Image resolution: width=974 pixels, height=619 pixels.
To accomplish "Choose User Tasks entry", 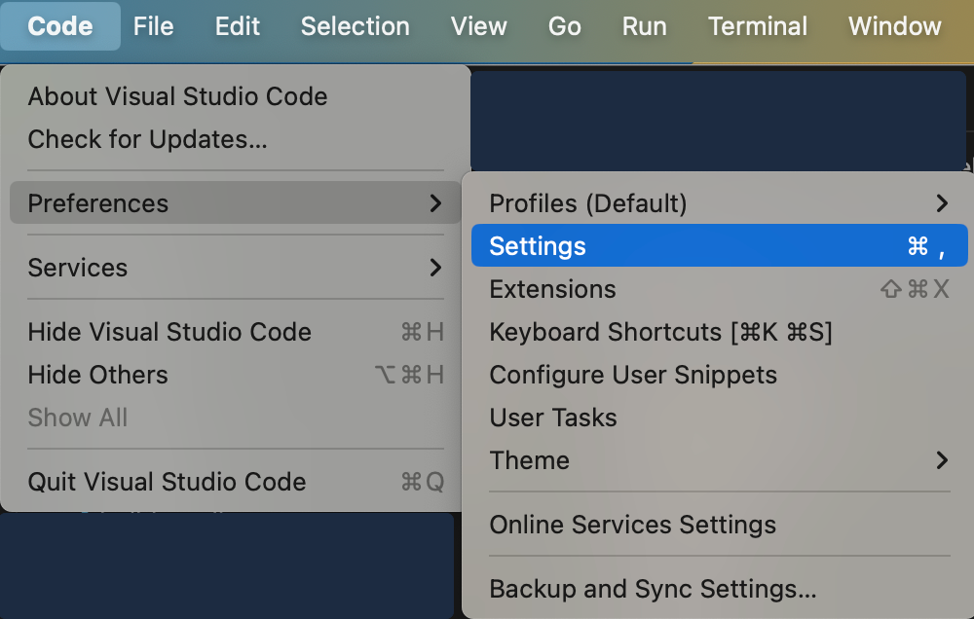I will coord(720,418).
